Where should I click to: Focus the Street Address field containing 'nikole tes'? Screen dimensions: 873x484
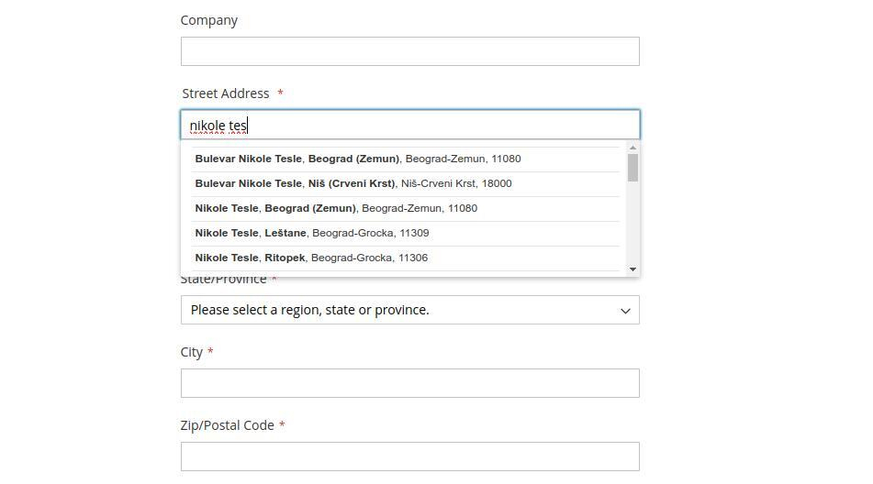pos(409,125)
